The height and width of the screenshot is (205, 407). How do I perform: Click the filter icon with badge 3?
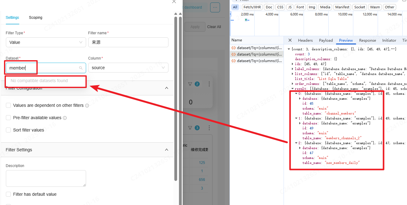[x=190, y=128]
